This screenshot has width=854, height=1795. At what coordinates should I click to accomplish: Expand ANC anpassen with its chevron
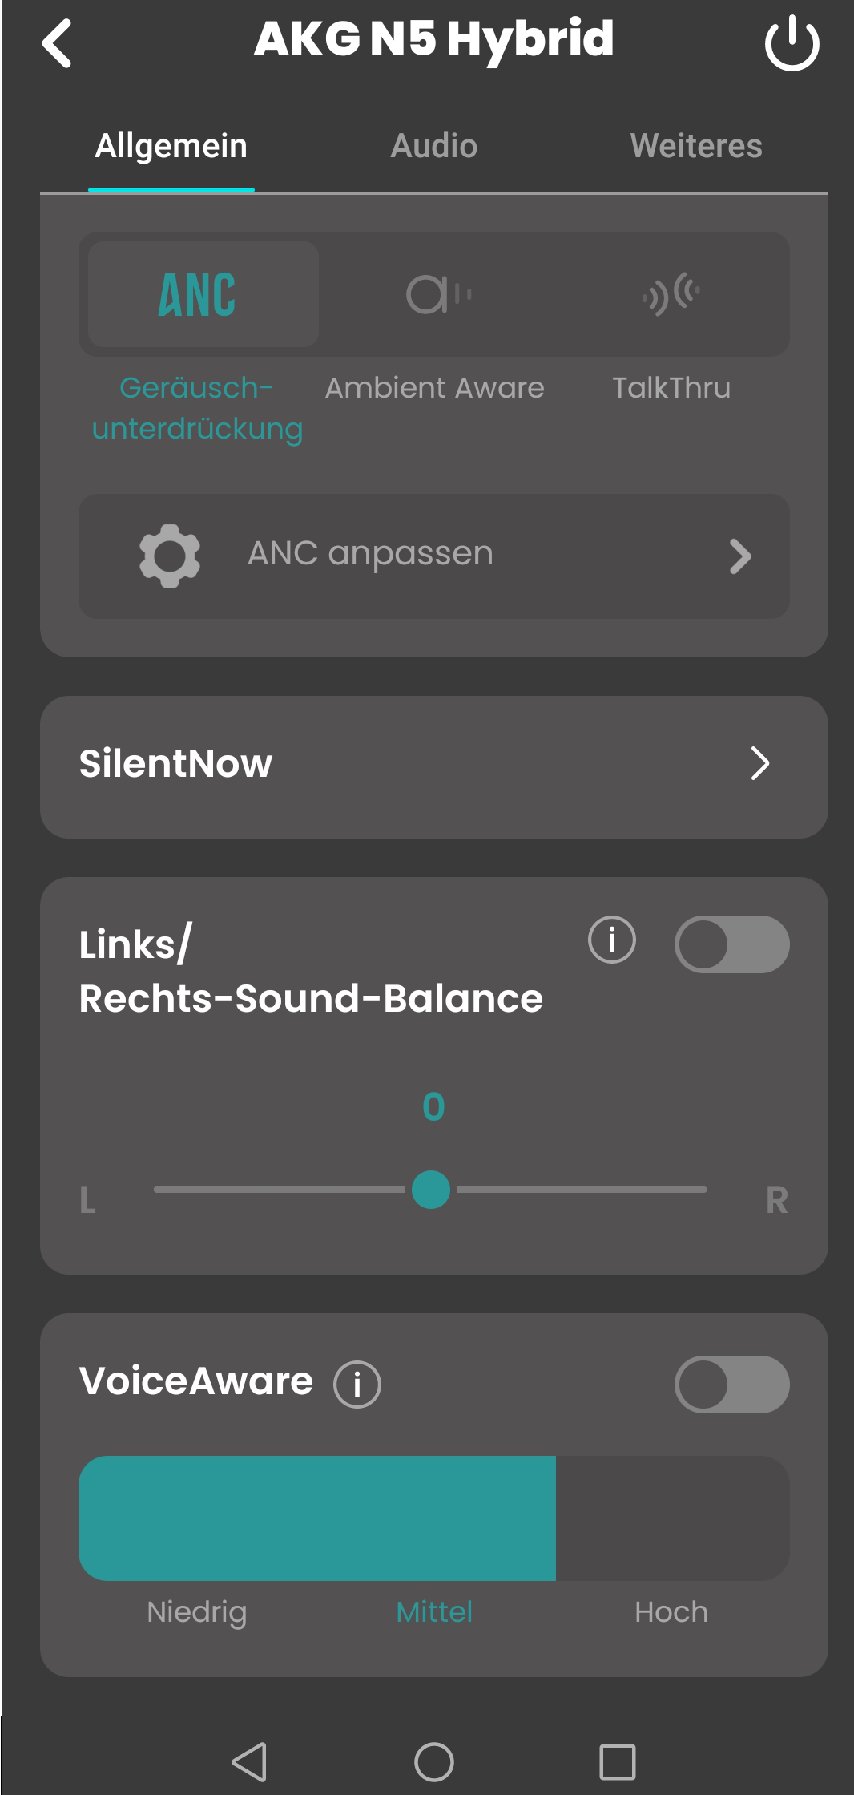740,556
